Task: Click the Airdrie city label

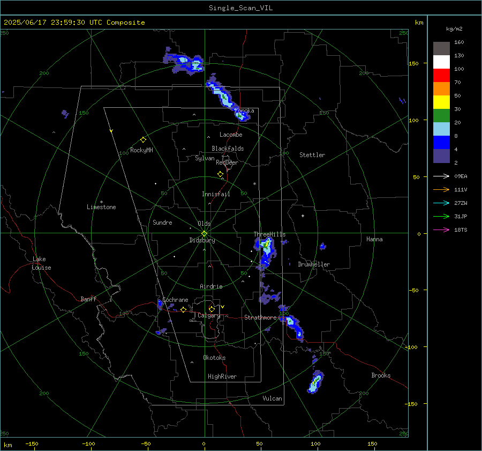Action: [x=211, y=286]
